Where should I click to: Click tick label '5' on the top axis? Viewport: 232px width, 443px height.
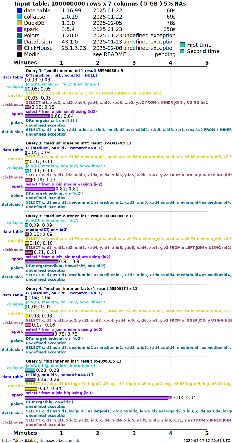coord(207,63)
